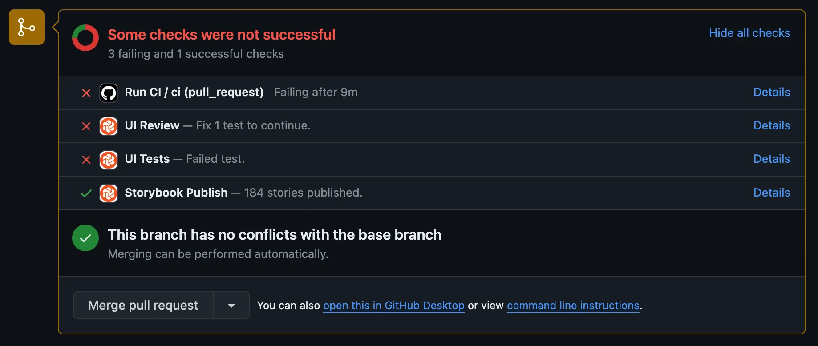Open Details for the UI Review check
This screenshot has height=346, width=818.
tap(771, 125)
